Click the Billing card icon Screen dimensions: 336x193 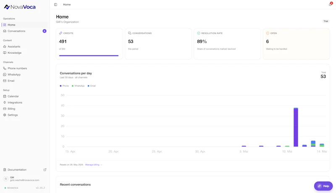pyautogui.click(x=5, y=109)
